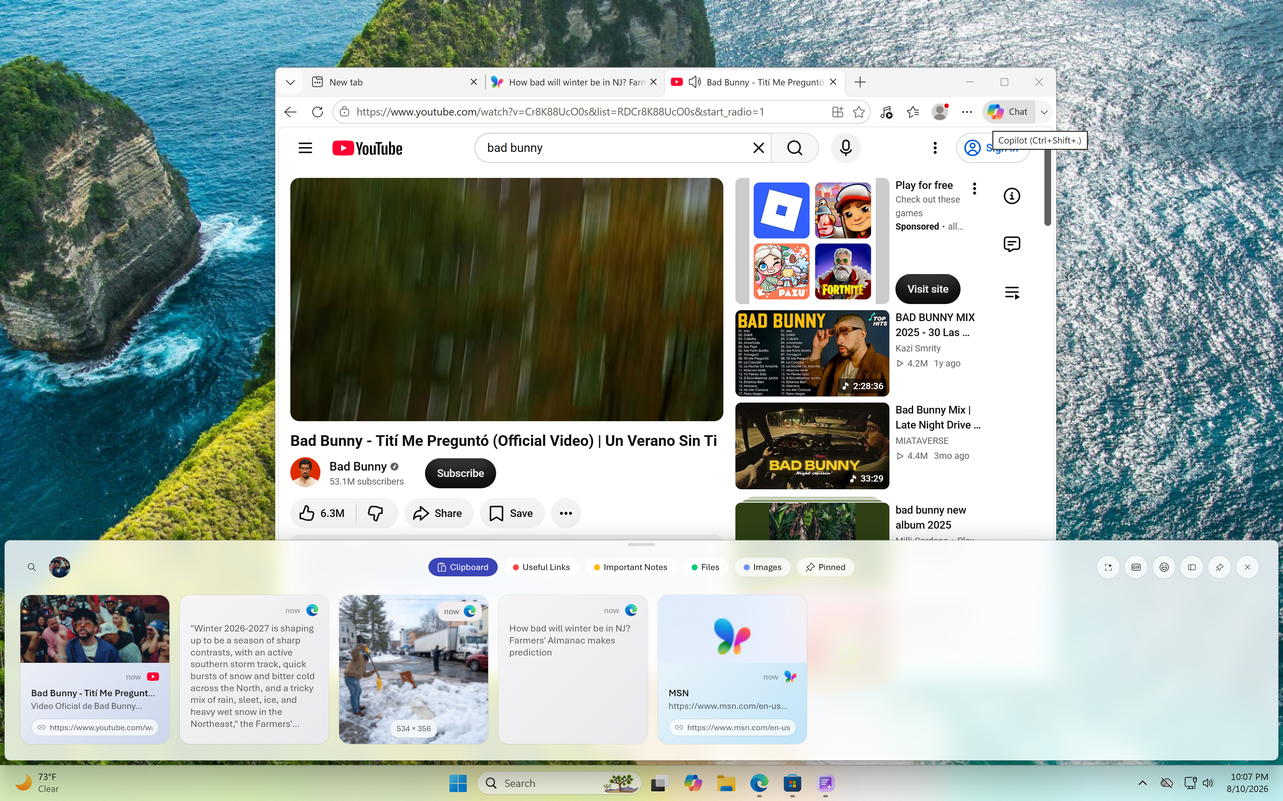Open the youtube.com link on Bad Bunny card
The width and height of the screenshot is (1283, 801).
[x=95, y=728]
